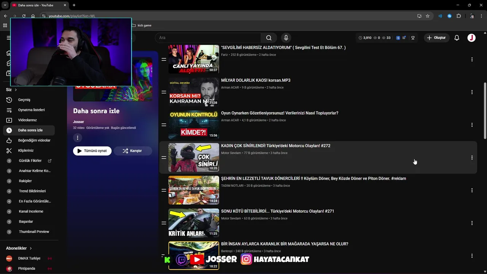
Task: Click the Tümünü oynat button
Action: point(92,151)
